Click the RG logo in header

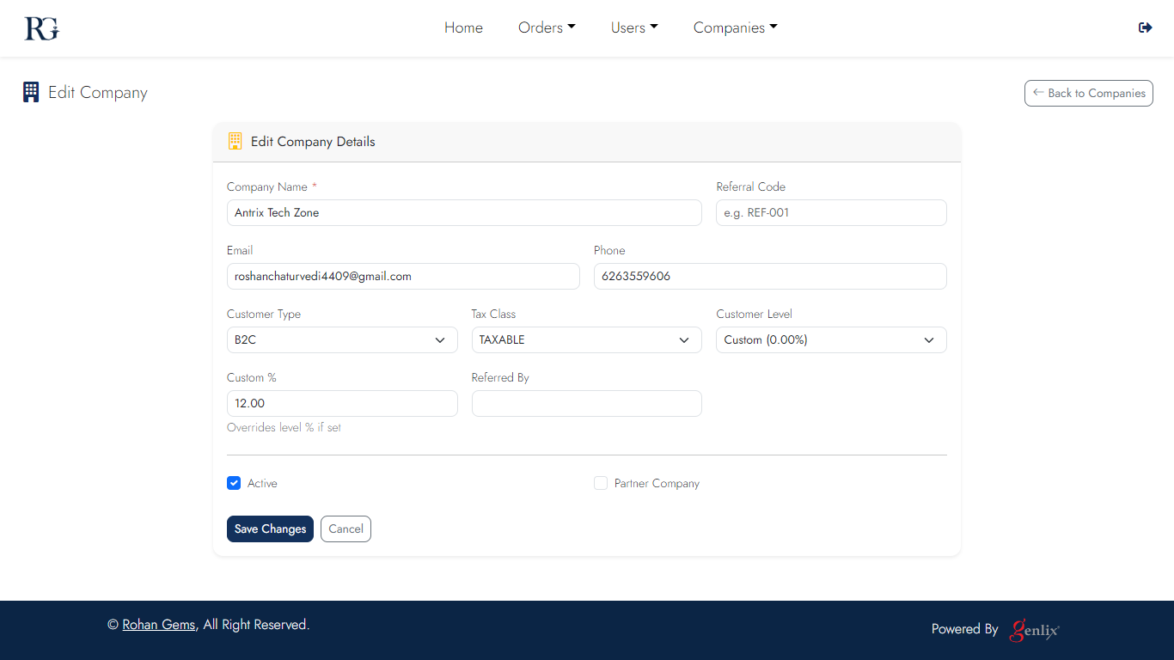click(x=41, y=28)
